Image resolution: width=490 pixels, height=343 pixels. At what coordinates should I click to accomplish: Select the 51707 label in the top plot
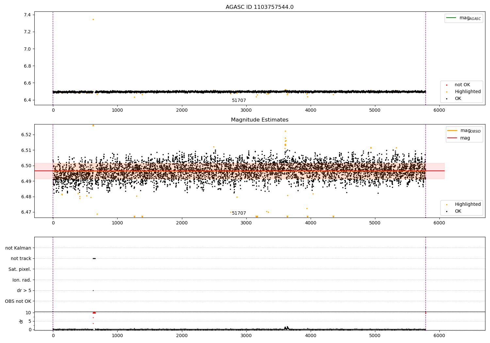coord(239,101)
